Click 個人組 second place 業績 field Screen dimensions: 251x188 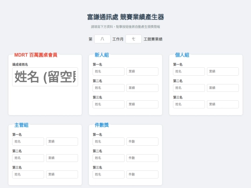[223, 88]
